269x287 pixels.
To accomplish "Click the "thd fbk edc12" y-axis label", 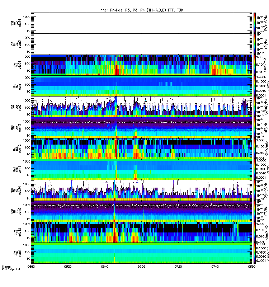I will coord(17,149).
